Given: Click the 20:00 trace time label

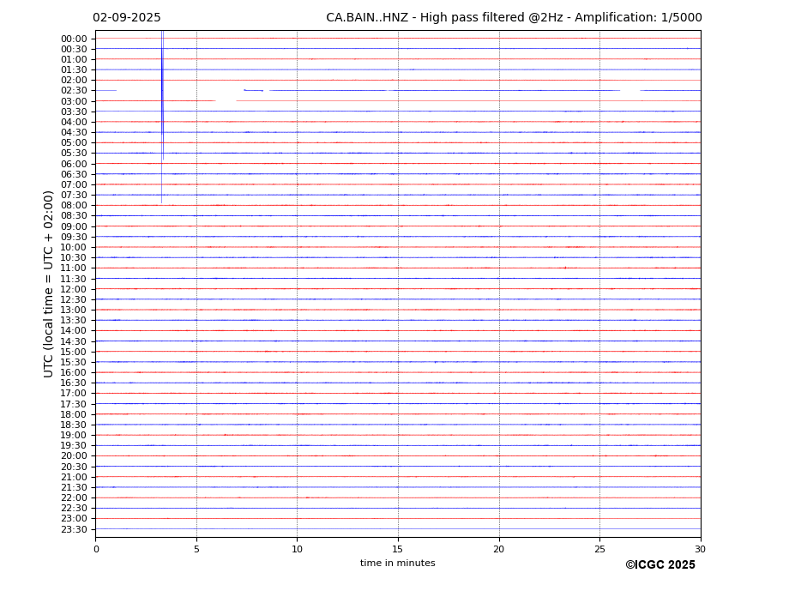Looking at the screenshot, I should [x=74, y=456].
